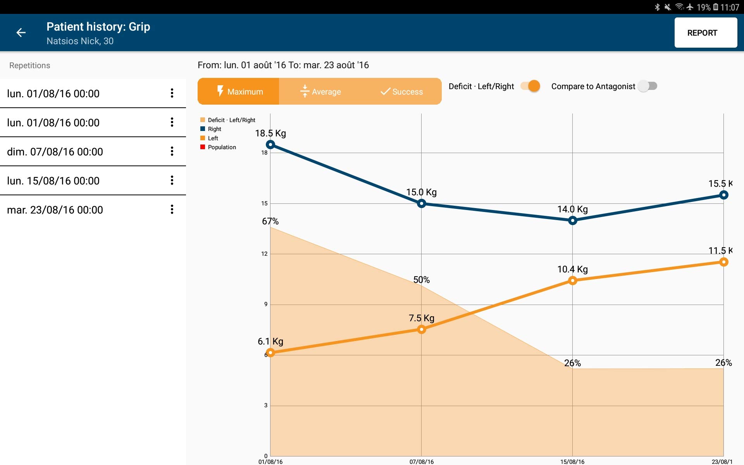This screenshot has width=744, height=465.
Task: Tap the back arrow in header
Action: 21,33
